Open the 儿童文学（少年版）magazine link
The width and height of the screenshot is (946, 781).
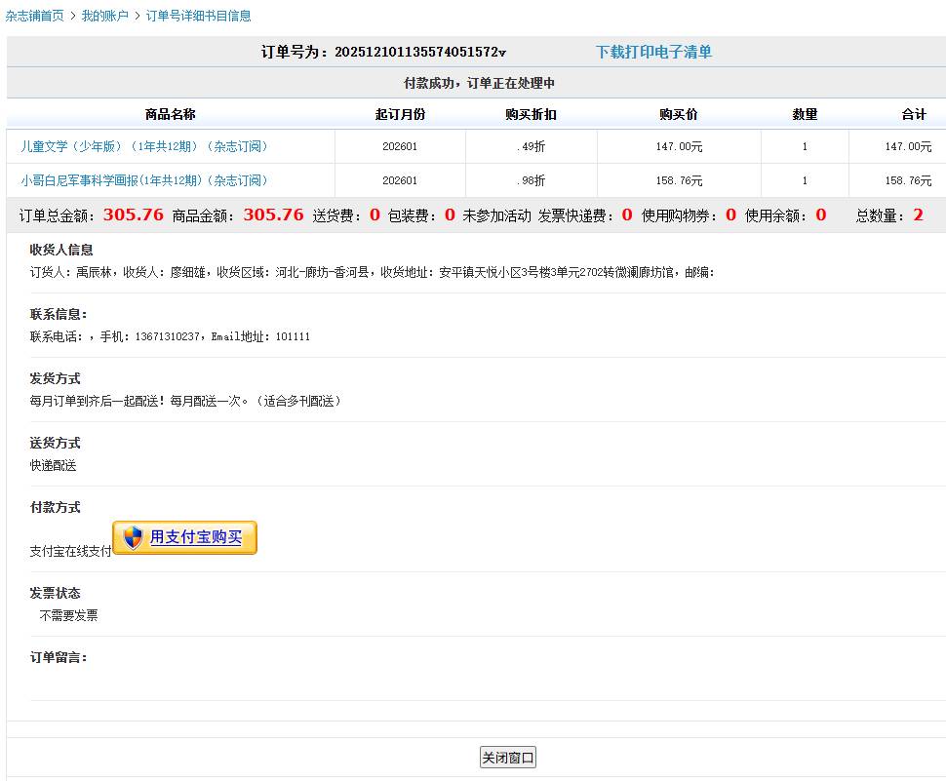tap(143, 146)
